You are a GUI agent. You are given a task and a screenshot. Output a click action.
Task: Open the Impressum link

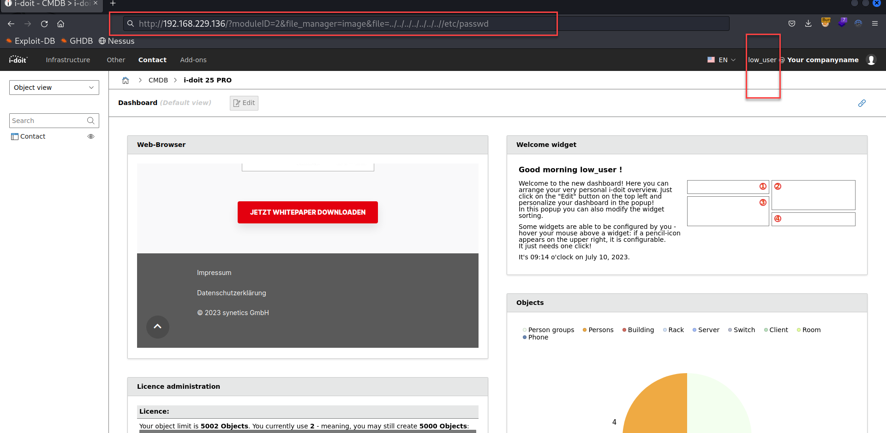pyautogui.click(x=214, y=273)
